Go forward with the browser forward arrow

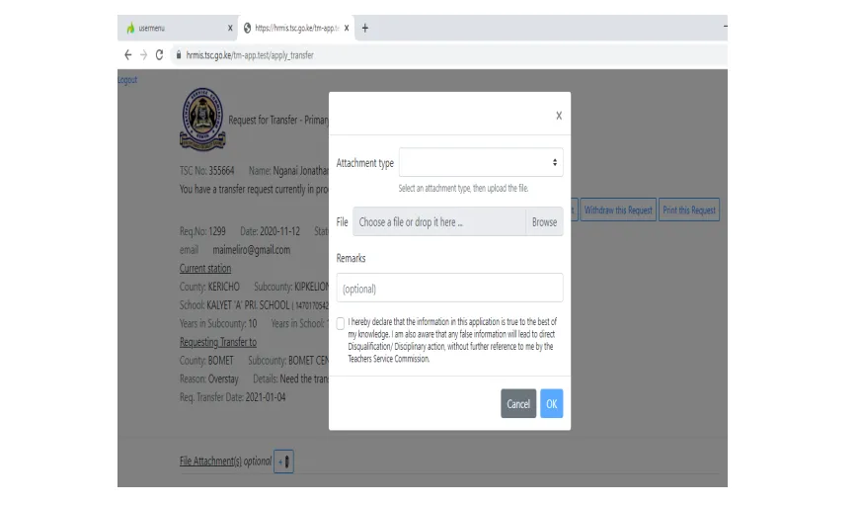click(143, 55)
